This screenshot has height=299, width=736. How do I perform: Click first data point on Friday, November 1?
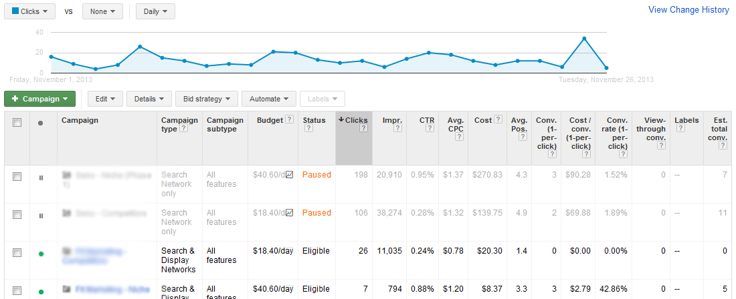[x=51, y=57]
